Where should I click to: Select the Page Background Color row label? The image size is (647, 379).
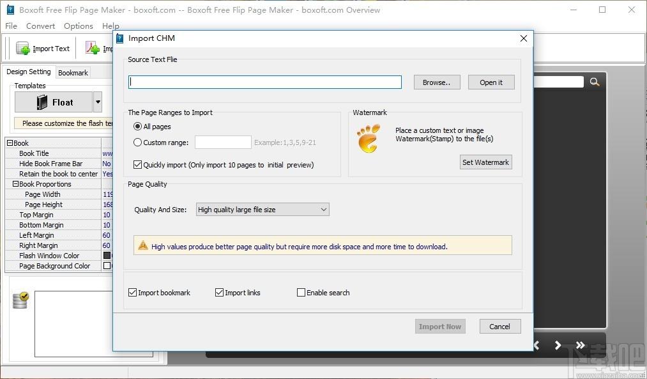click(x=54, y=266)
